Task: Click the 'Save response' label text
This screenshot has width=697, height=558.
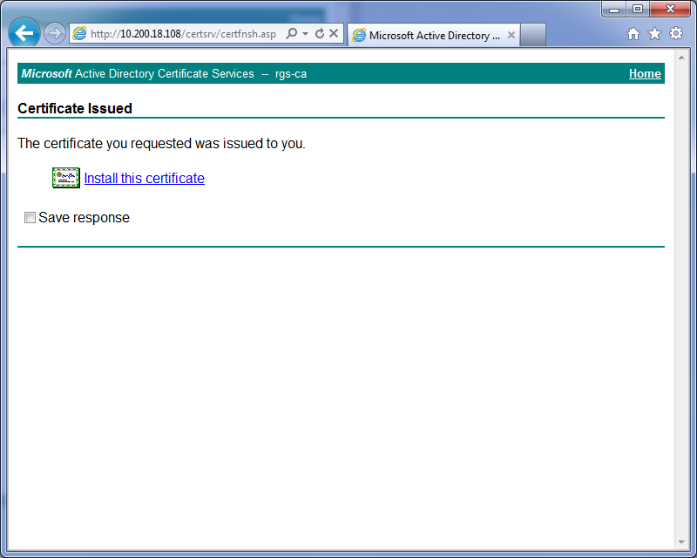Action: point(84,218)
